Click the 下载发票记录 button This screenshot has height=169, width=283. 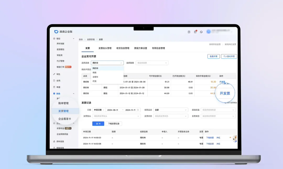coord(114,124)
